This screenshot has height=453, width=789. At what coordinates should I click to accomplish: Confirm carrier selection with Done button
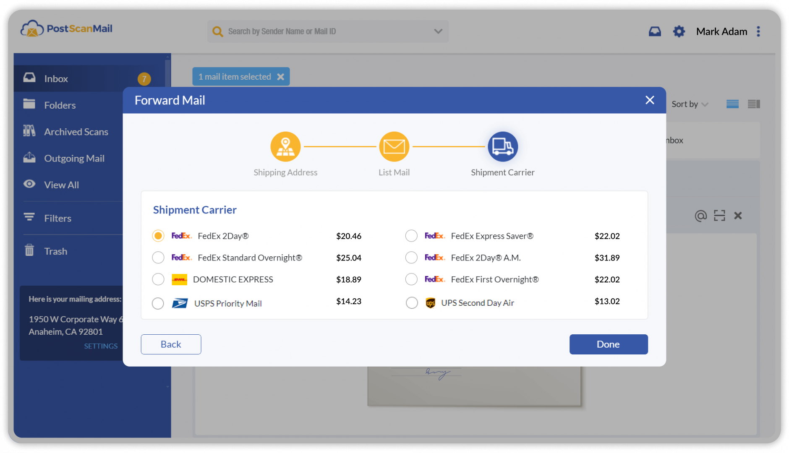pyautogui.click(x=608, y=344)
